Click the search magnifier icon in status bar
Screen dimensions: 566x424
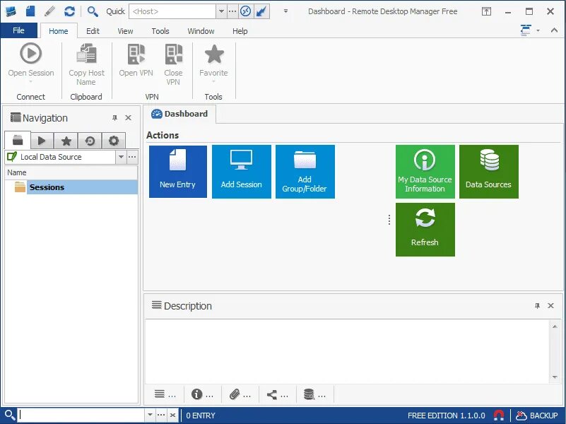click(9, 415)
